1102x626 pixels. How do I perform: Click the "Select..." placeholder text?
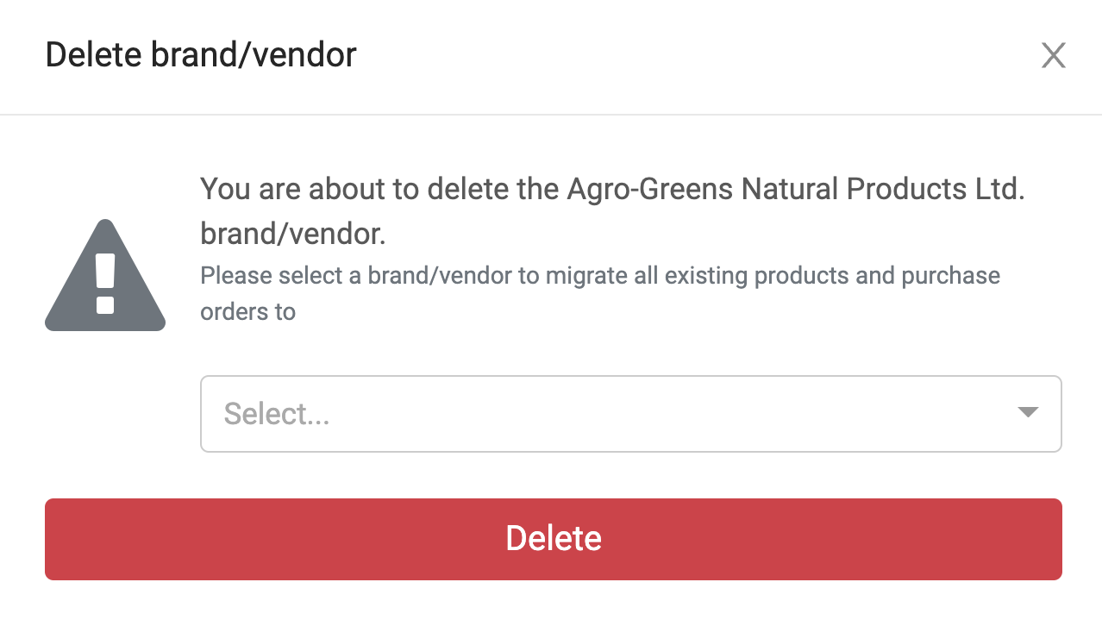277,414
